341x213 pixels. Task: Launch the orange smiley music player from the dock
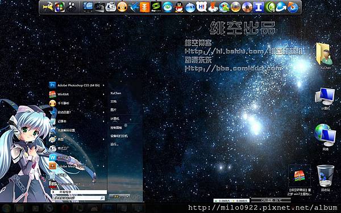click(x=122, y=7)
